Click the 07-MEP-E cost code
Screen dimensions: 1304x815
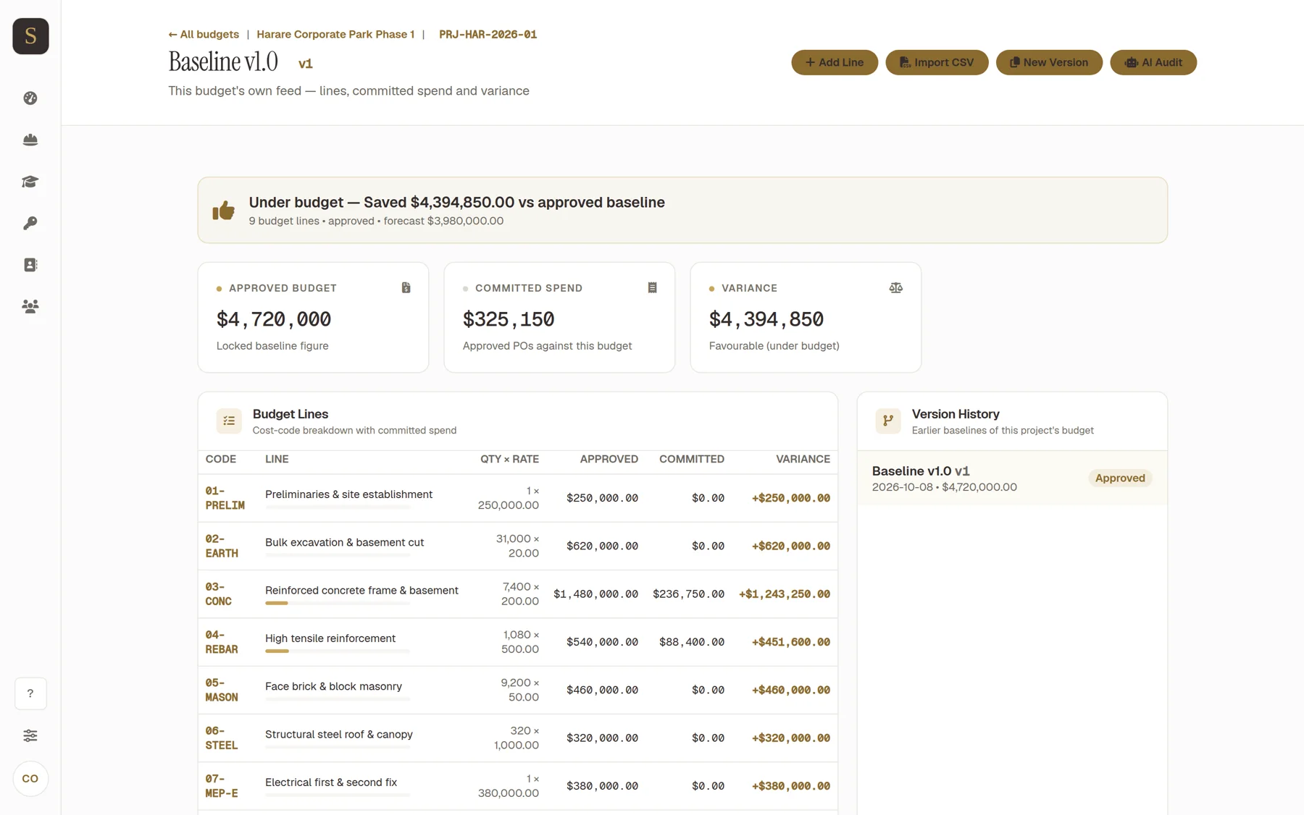pyautogui.click(x=222, y=786)
